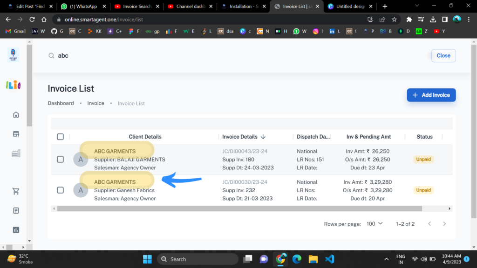Toggle the select-all checkbox in table header
The image size is (477, 268).
pos(60,137)
